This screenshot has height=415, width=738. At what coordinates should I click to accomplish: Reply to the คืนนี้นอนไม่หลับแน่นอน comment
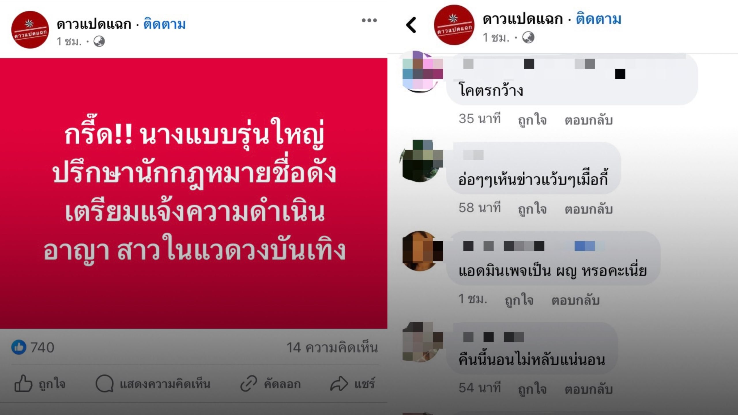click(589, 389)
